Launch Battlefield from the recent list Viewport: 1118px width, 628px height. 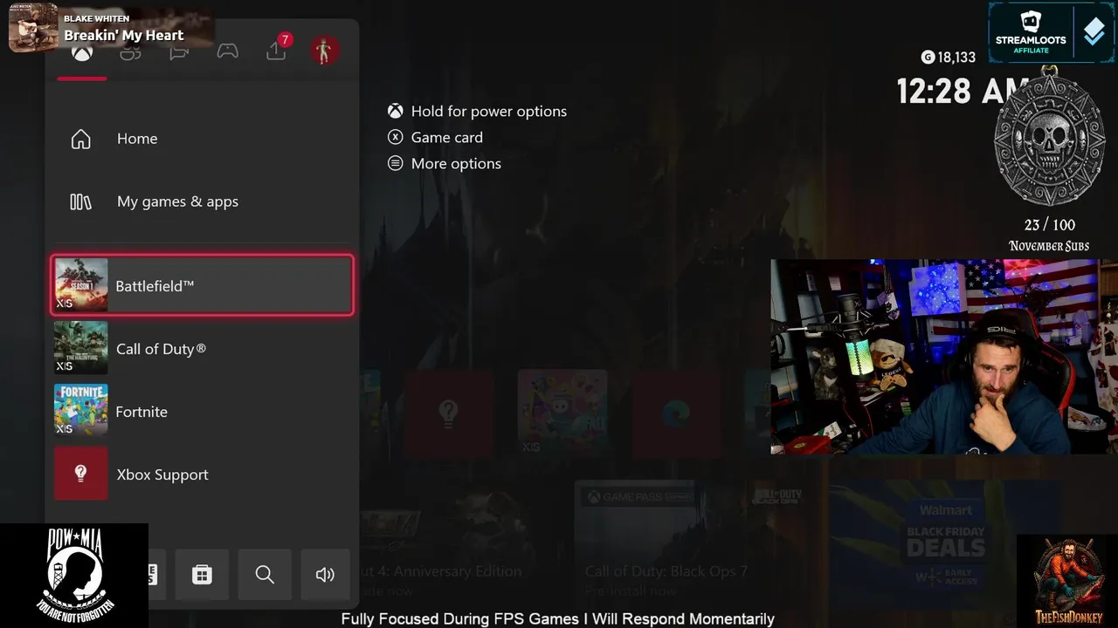202,285
